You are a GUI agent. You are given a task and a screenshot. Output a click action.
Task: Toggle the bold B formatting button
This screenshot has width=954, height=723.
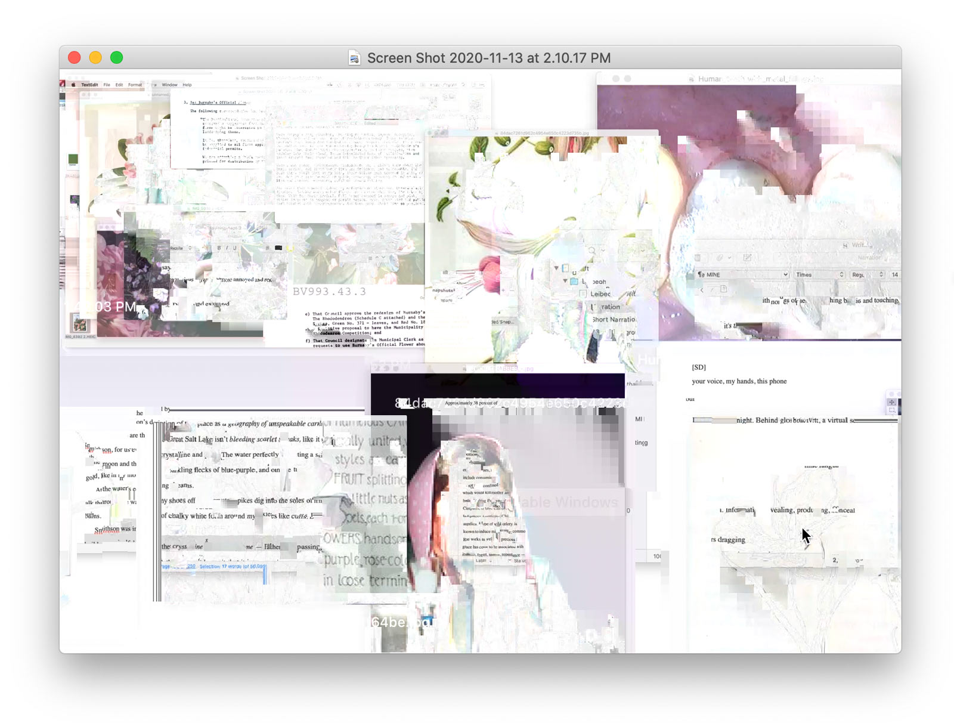(x=219, y=248)
